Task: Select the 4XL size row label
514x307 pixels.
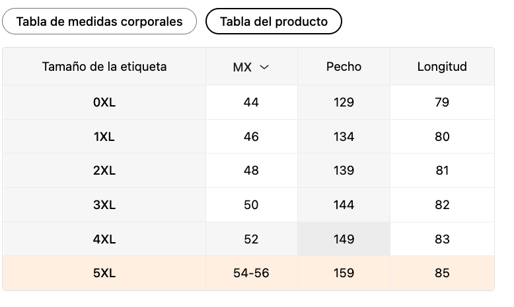Action: (104, 239)
